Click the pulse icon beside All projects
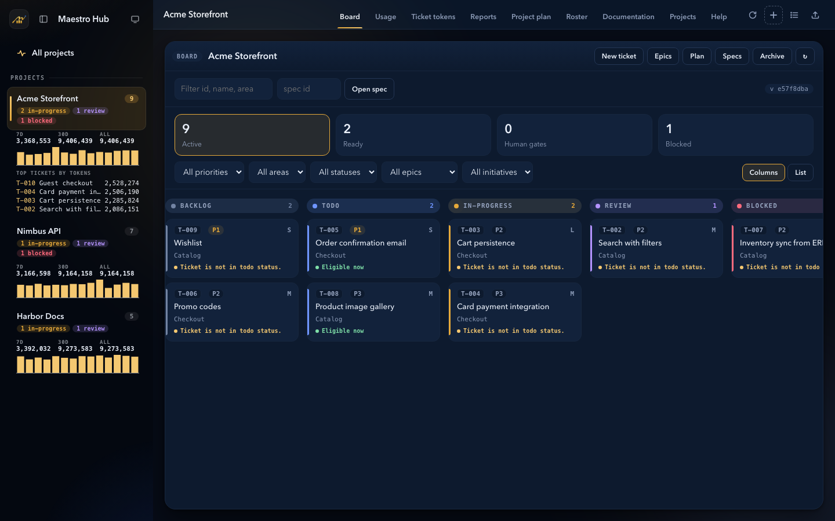Image resolution: width=835 pixels, height=521 pixels. coord(21,53)
